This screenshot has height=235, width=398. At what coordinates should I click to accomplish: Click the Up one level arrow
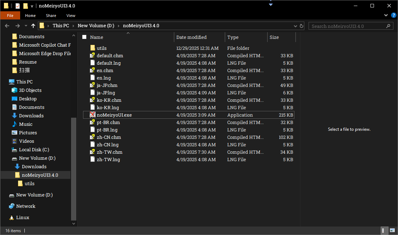[x=33, y=26]
